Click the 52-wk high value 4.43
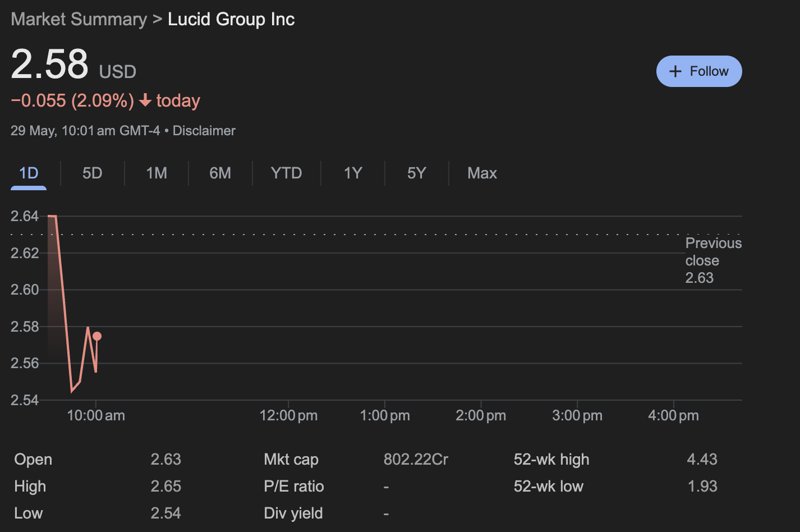The image size is (800, 532). click(x=702, y=460)
